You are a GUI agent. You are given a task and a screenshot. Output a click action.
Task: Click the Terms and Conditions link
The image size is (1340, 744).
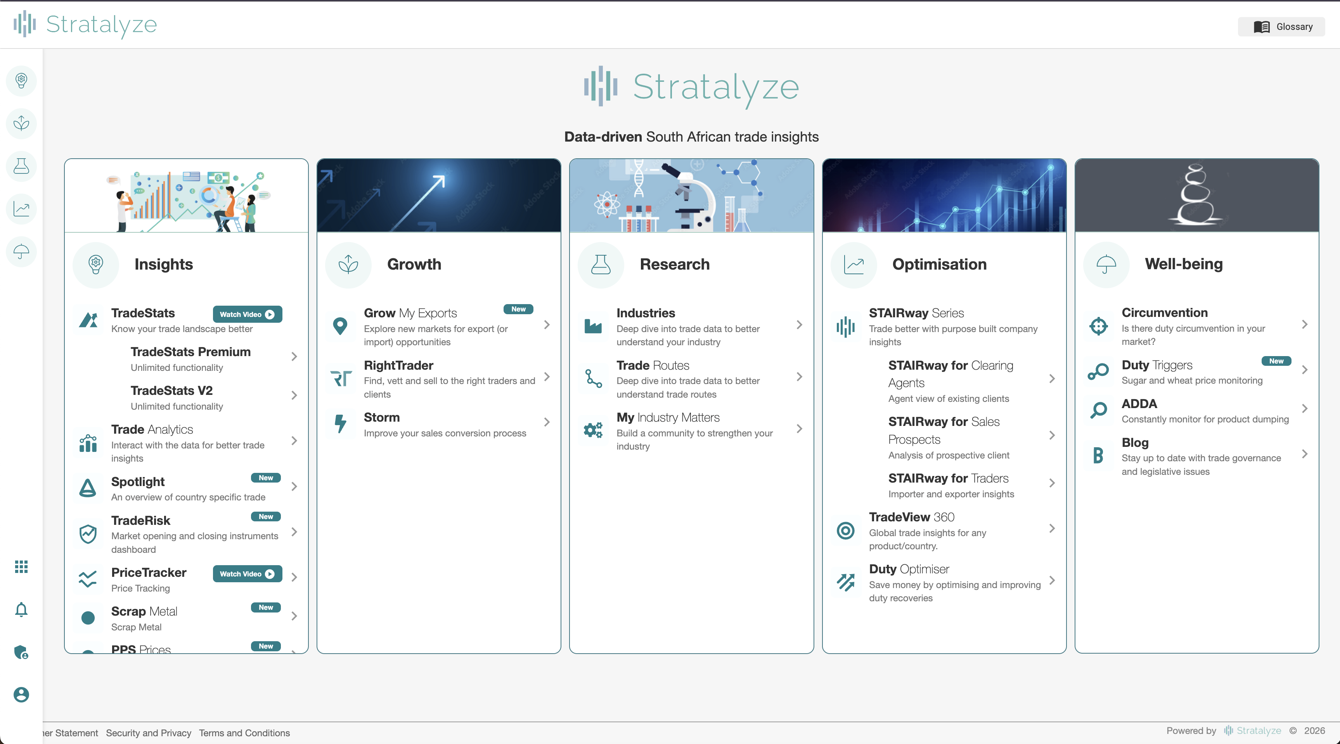[244, 732]
